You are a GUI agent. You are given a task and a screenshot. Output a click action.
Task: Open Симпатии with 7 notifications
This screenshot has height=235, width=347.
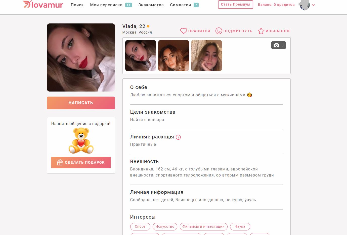pyautogui.click(x=184, y=5)
